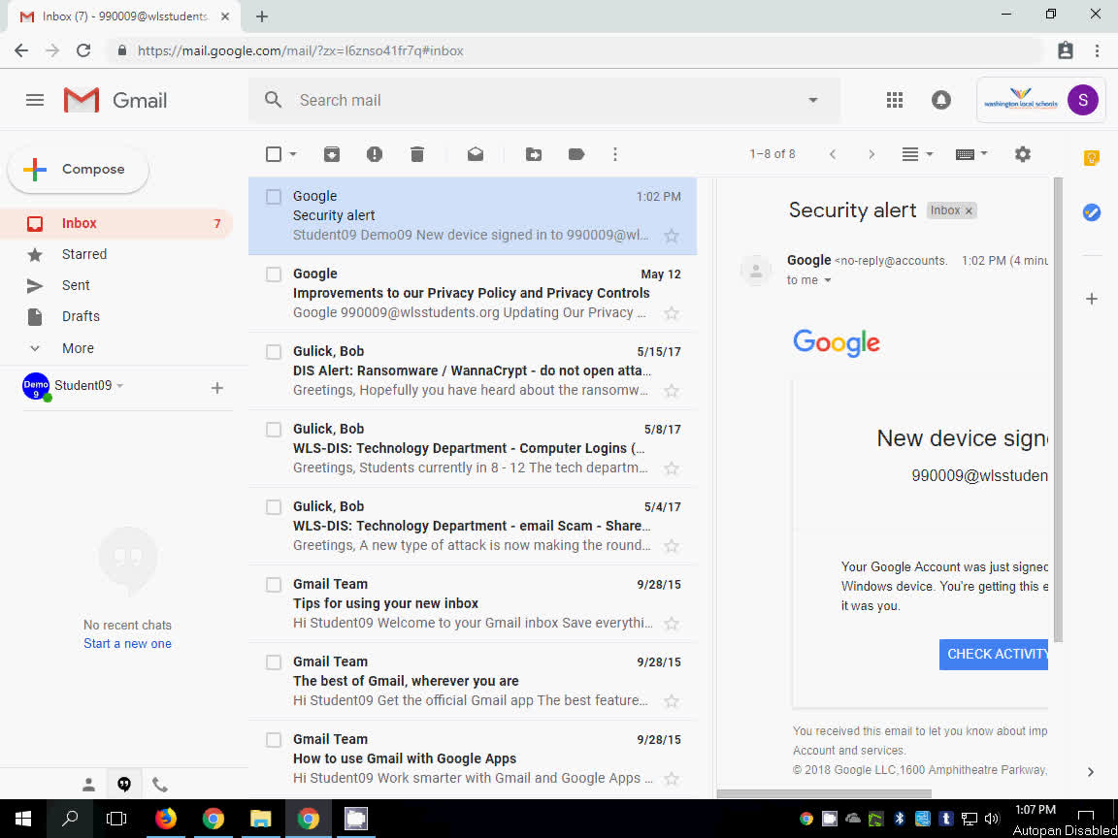Mark selected email as read via envelope icon
Image resolution: width=1118 pixels, height=838 pixels.
pos(475,153)
